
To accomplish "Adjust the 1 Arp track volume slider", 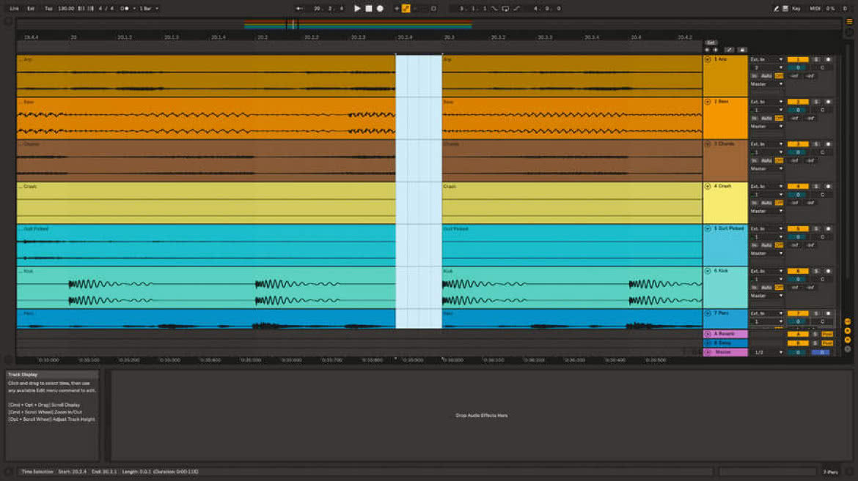I will pyautogui.click(x=798, y=68).
